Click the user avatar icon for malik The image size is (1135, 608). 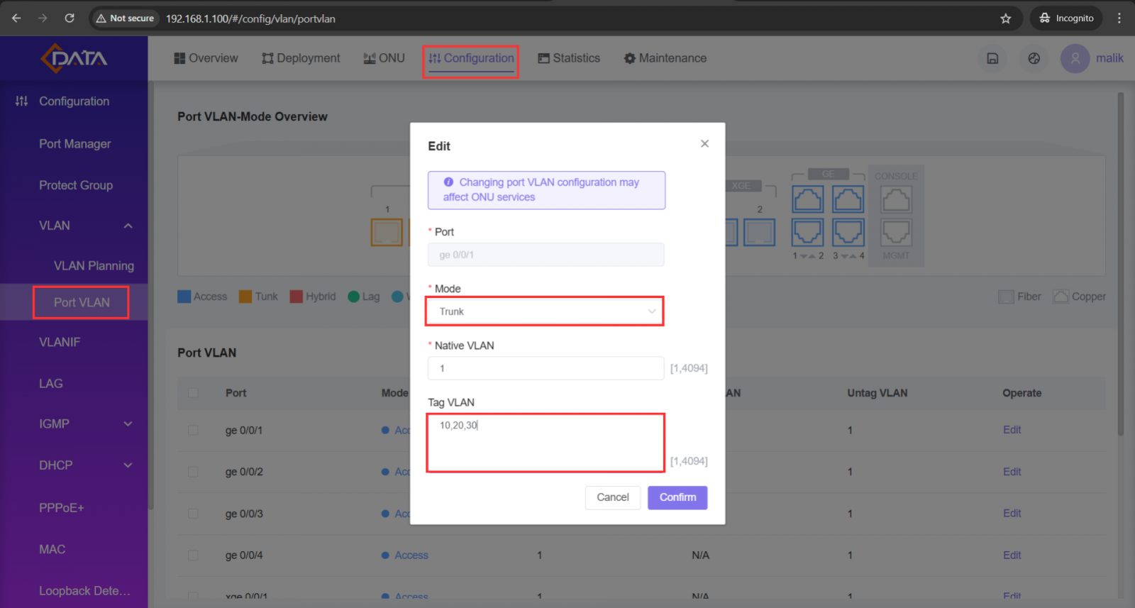pos(1075,58)
